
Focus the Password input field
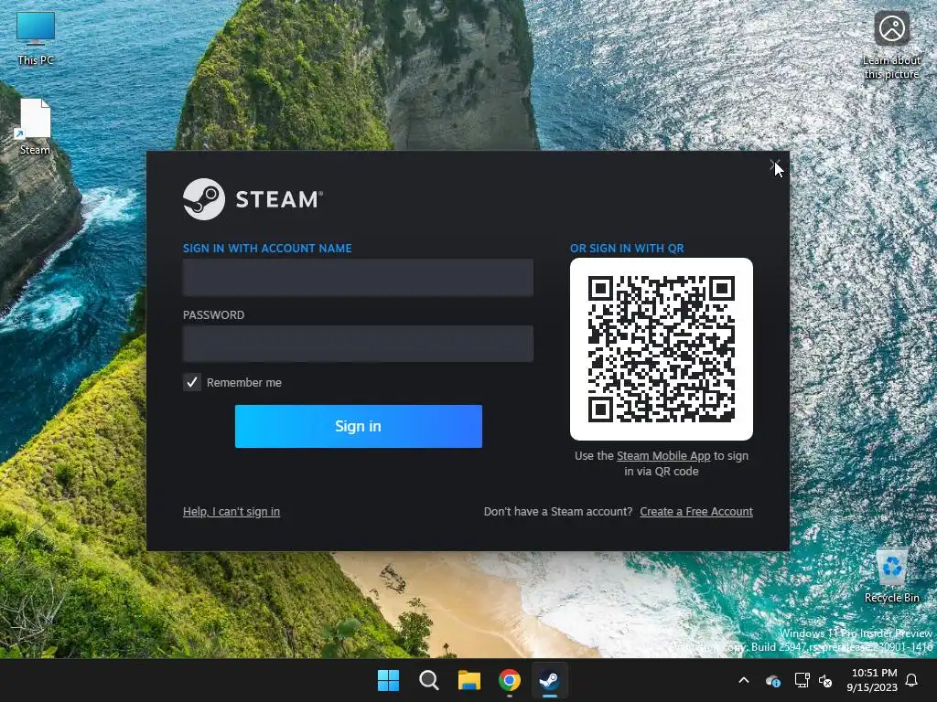pyautogui.click(x=358, y=344)
